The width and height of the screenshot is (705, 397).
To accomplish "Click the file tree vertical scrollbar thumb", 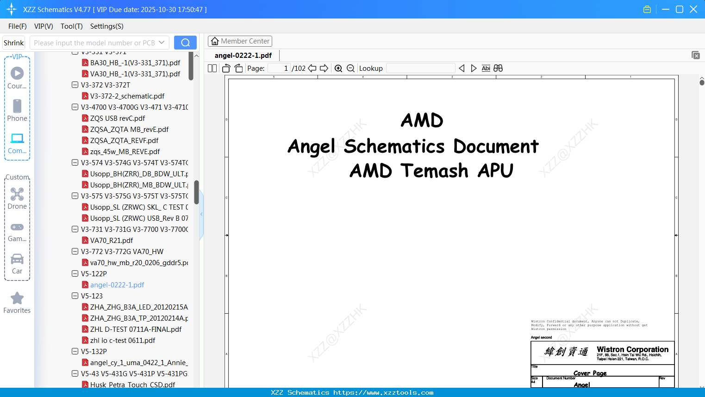I will tap(196, 192).
